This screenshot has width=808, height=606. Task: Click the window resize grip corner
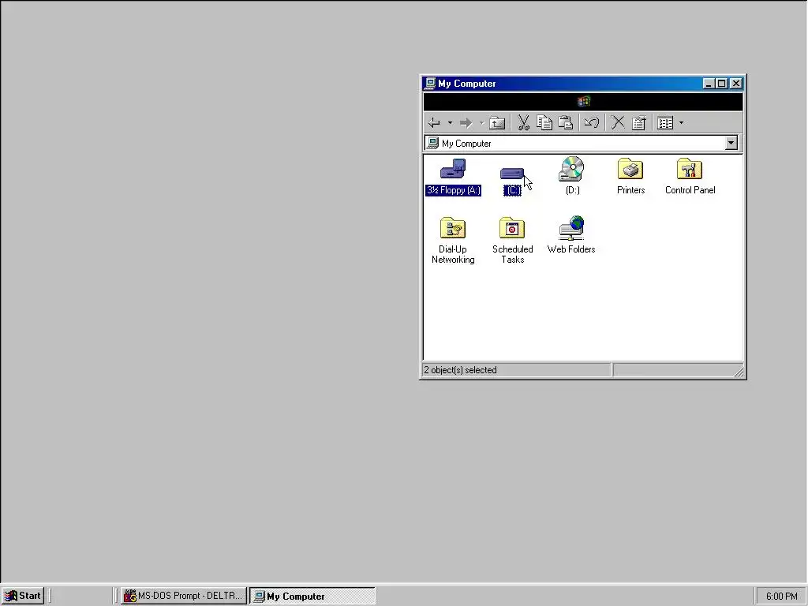pos(739,371)
